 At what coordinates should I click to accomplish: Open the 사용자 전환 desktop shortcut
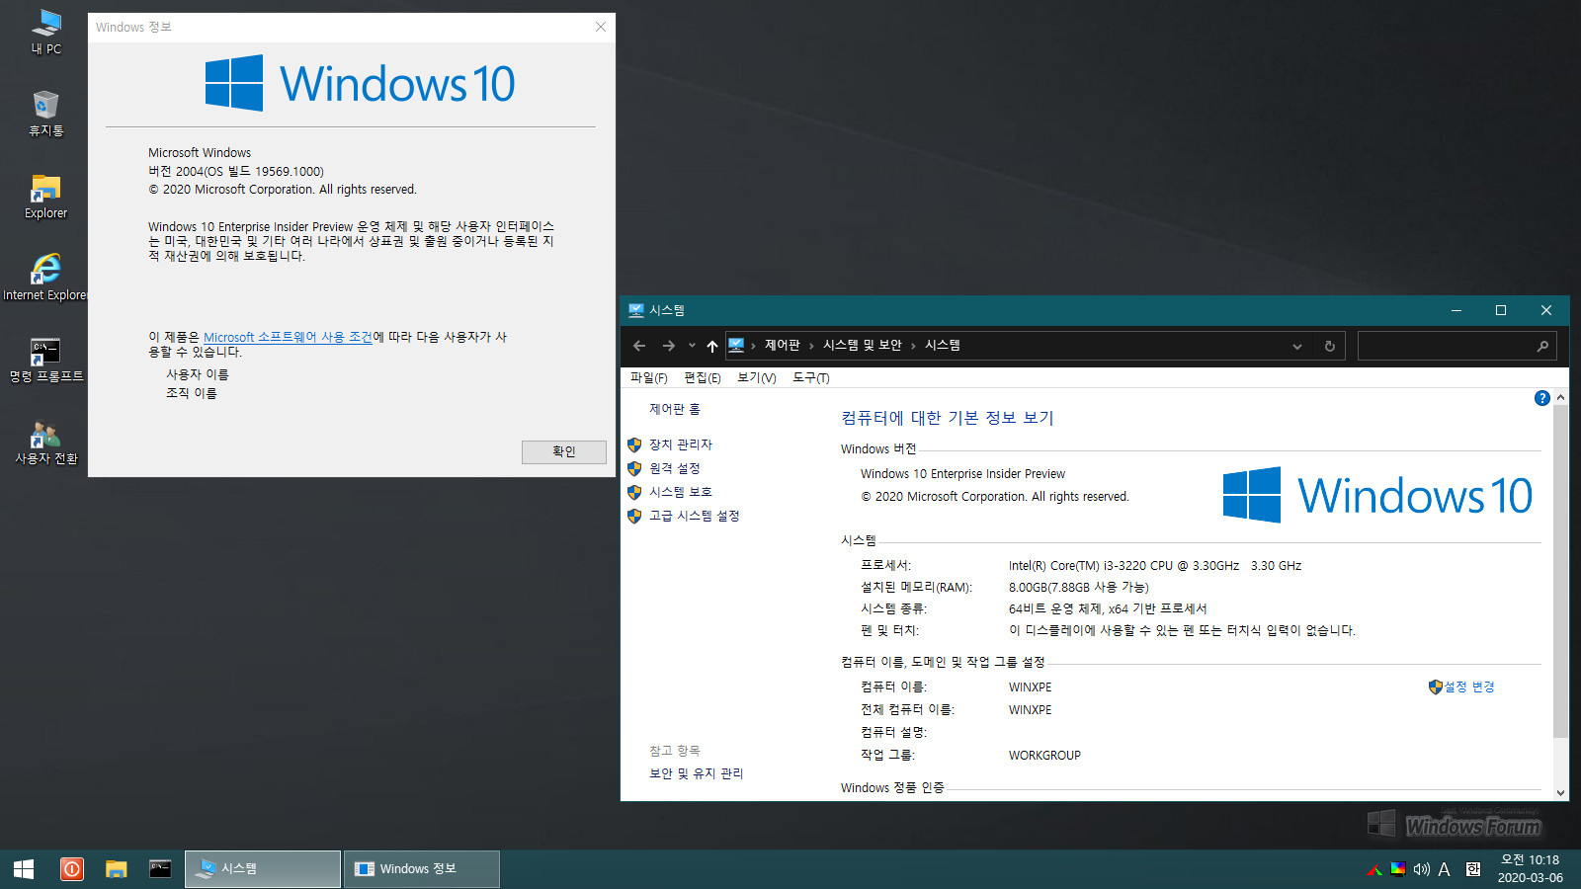click(45, 443)
